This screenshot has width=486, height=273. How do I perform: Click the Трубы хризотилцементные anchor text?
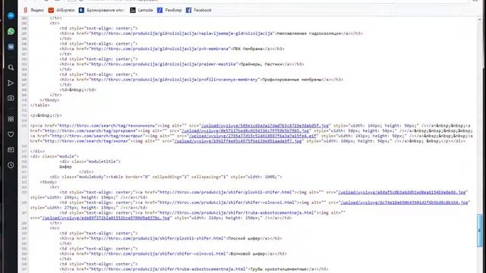click(x=278, y=269)
